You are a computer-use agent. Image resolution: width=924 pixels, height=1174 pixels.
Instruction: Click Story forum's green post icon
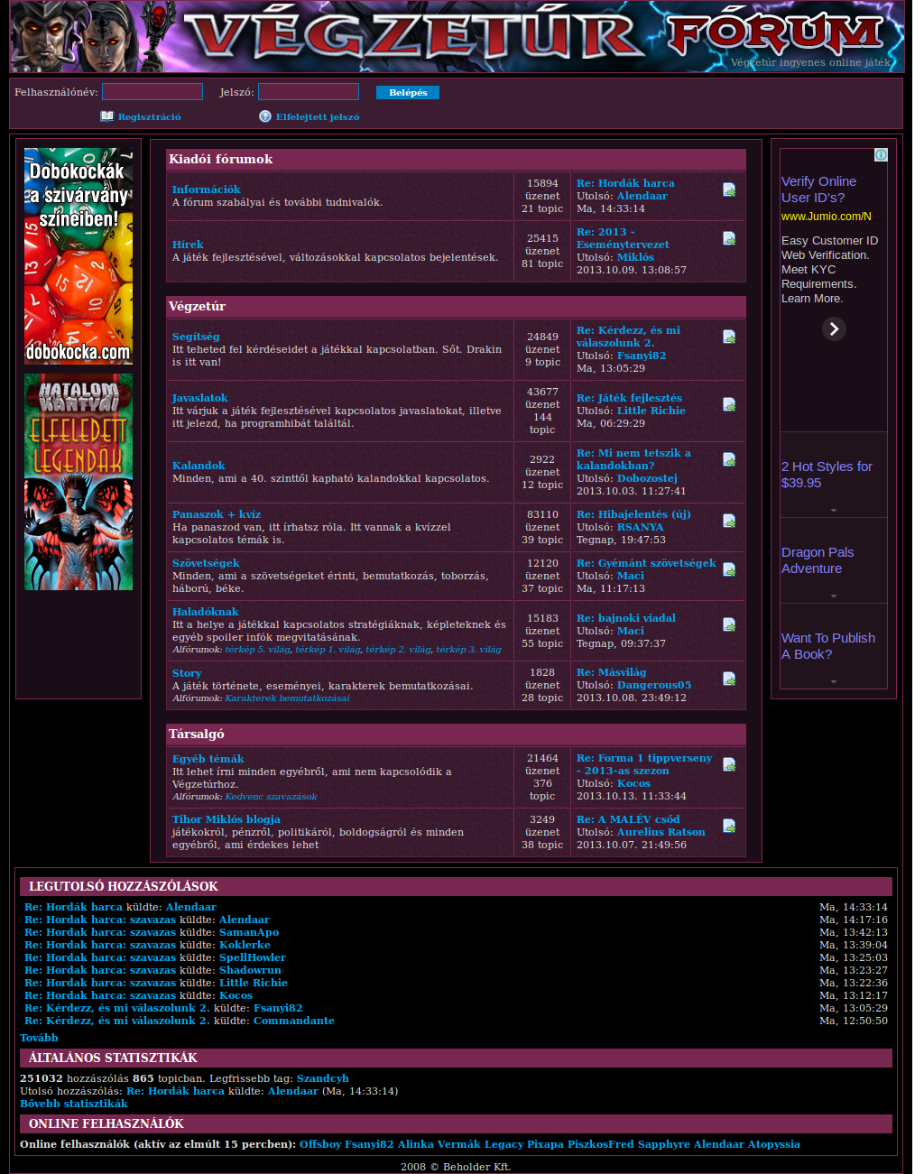[x=729, y=677]
